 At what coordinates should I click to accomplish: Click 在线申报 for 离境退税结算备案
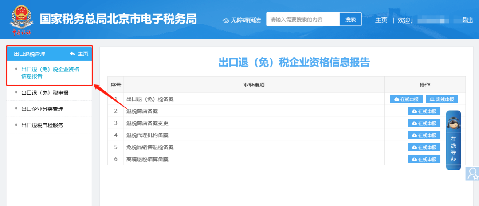424,159
